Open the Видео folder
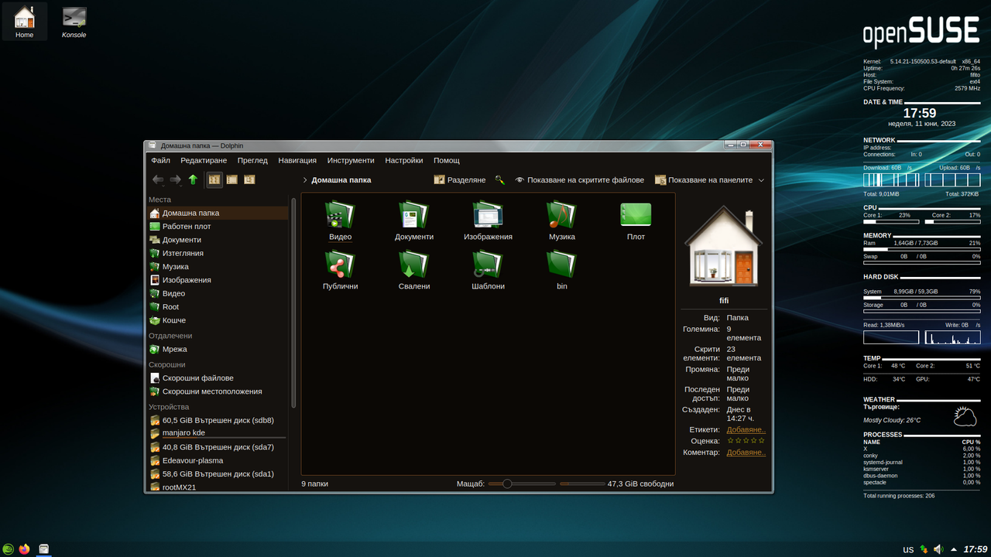This screenshot has width=991, height=557. (x=340, y=221)
